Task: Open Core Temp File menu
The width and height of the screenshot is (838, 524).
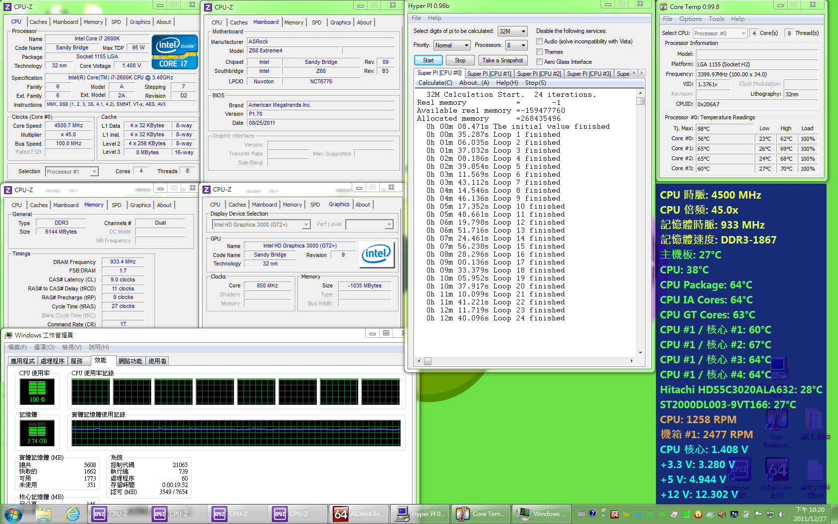Action: [x=667, y=19]
